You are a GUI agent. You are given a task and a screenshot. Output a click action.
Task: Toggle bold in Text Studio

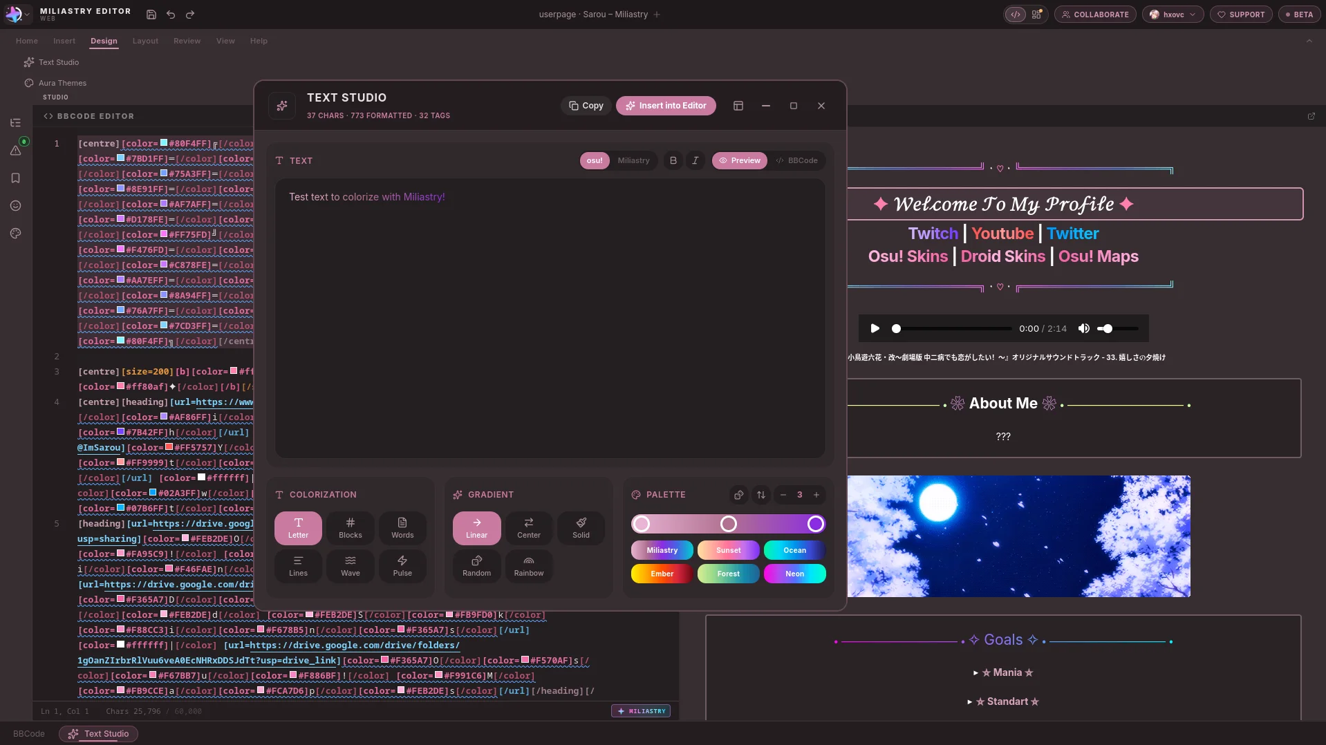(673, 160)
